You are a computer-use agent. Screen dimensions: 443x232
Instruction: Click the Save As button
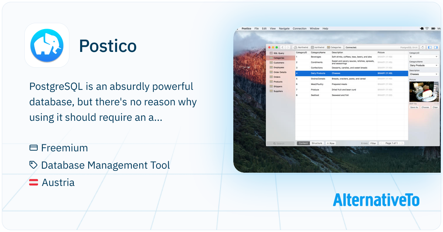[414, 108]
